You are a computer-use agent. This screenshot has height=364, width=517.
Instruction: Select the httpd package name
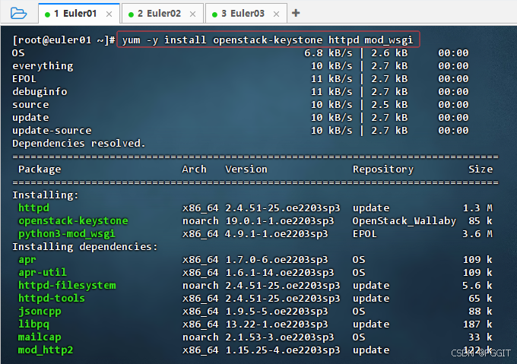tap(33, 208)
